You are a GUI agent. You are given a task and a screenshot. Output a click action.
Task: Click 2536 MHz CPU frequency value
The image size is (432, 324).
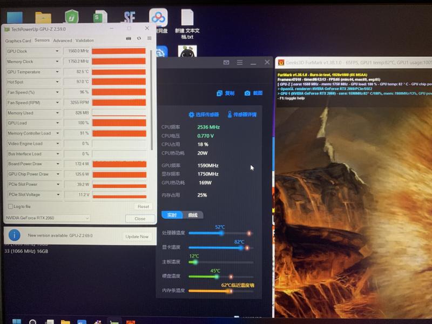tap(208, 127)
